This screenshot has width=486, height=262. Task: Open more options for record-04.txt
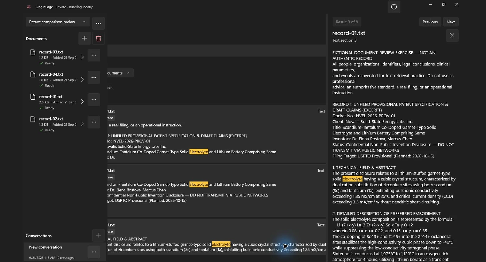pyautogui.click(x=94, y=78)
